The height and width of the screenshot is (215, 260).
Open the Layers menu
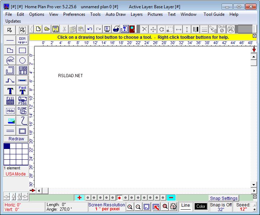click(x=136, y=14)
